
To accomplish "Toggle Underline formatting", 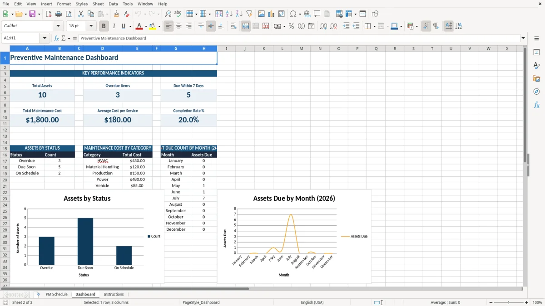I will [x=123, y=26].
